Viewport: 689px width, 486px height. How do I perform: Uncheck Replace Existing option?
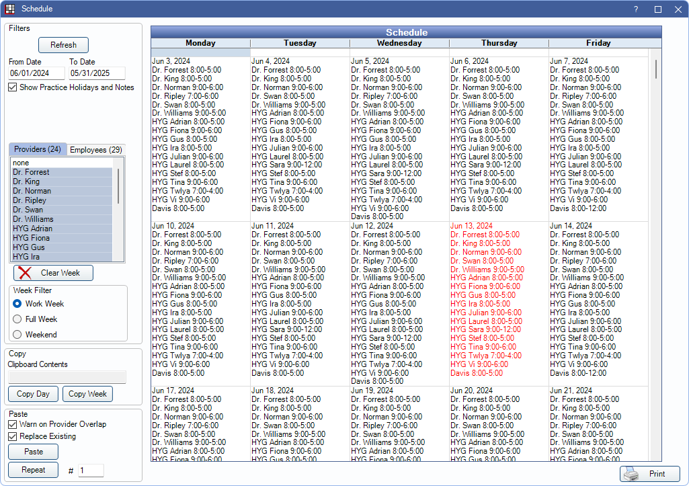tap(13, 436)
